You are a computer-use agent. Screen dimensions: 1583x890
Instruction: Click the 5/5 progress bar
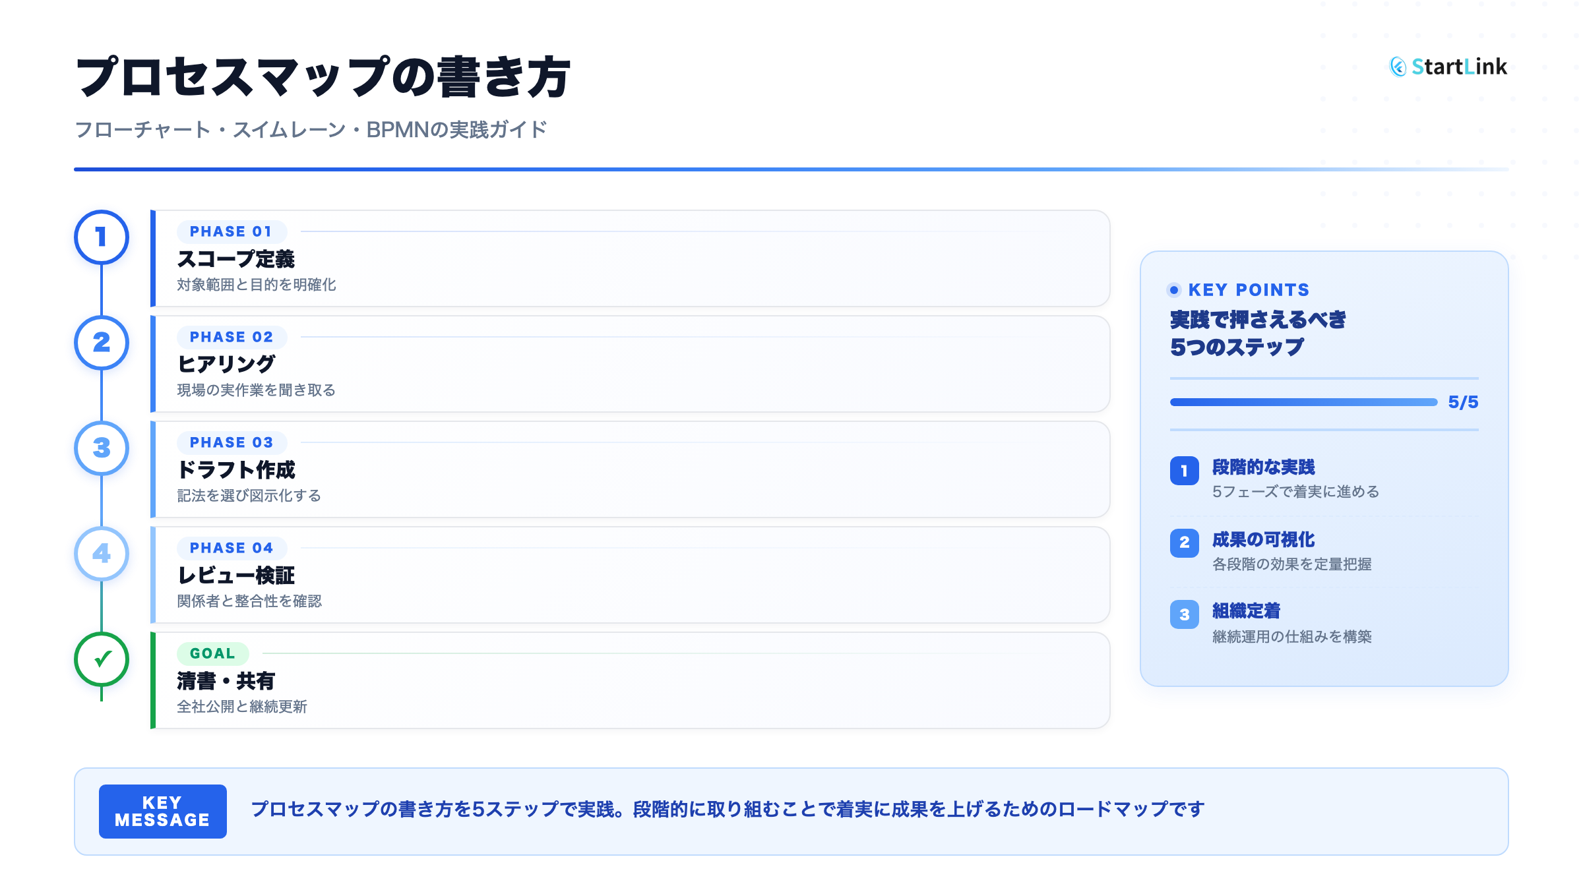click(1303, 402)
